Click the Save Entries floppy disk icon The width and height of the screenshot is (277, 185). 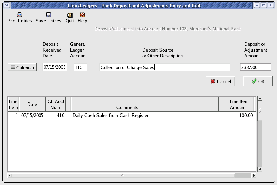48,15
